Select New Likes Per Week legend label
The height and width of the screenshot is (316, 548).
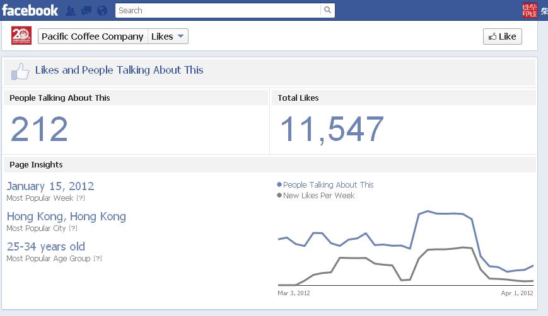coord(318,196)
